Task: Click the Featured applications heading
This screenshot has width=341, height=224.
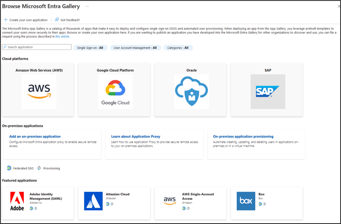Action: click(x=19, y=181)
